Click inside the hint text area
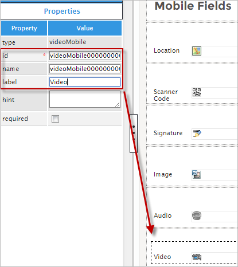 click(x=85, y=99)
